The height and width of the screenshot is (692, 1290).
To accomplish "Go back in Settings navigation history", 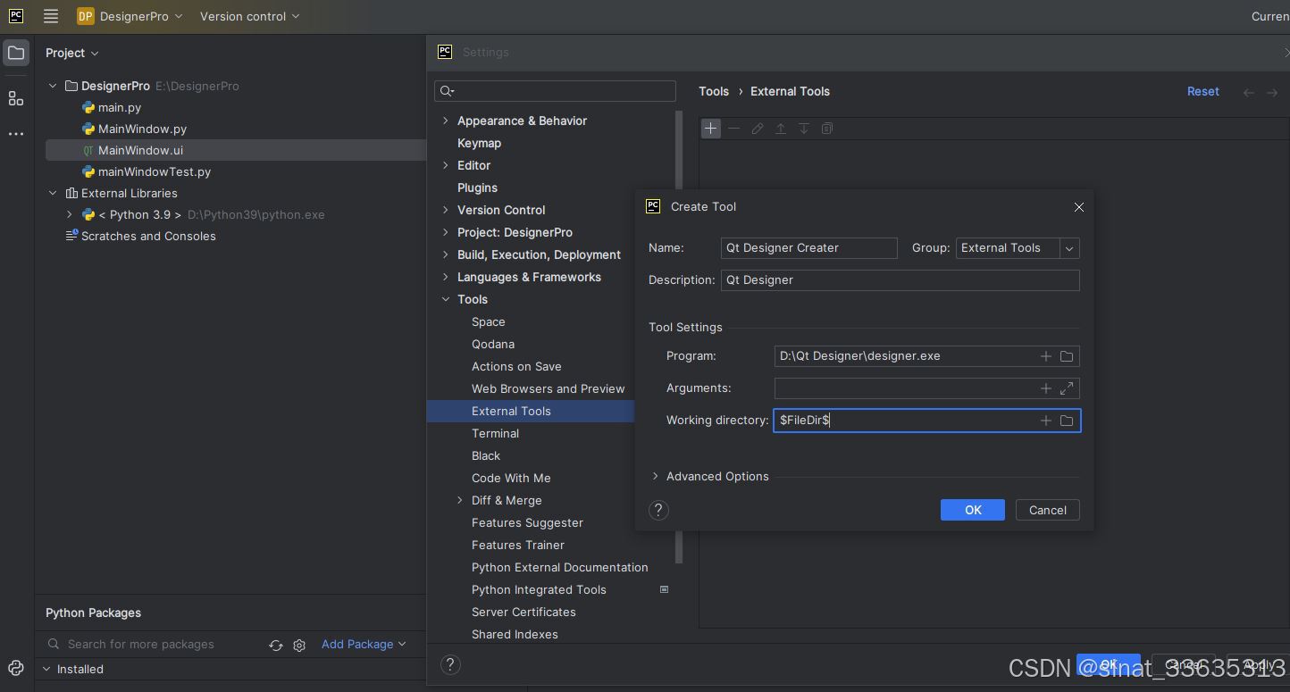I will [1249, 92].
